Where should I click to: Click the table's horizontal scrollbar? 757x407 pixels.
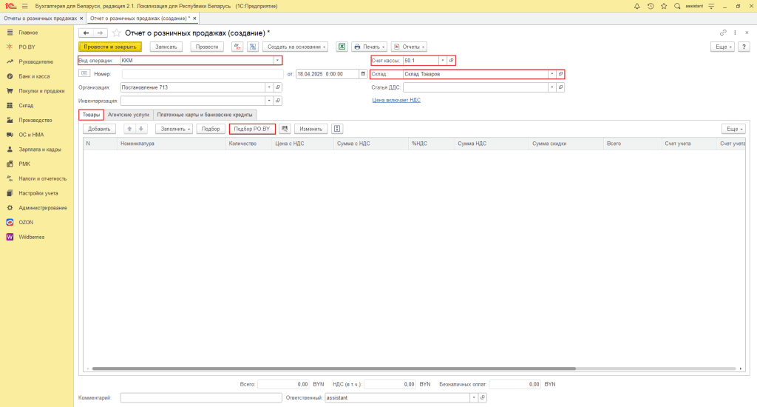click(333, 369)
